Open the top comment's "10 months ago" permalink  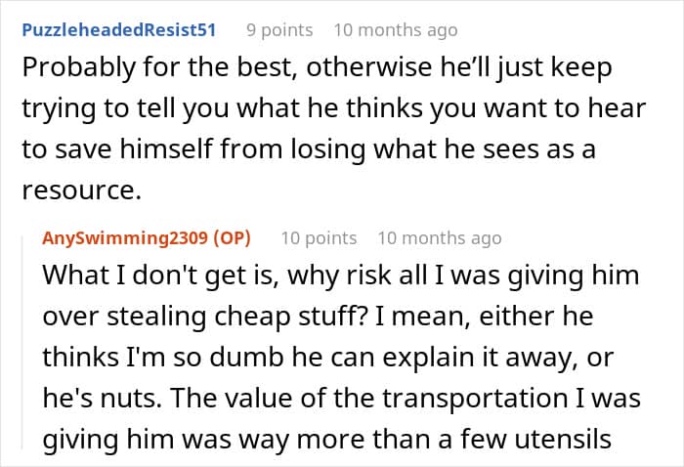[x=395, y=30]
